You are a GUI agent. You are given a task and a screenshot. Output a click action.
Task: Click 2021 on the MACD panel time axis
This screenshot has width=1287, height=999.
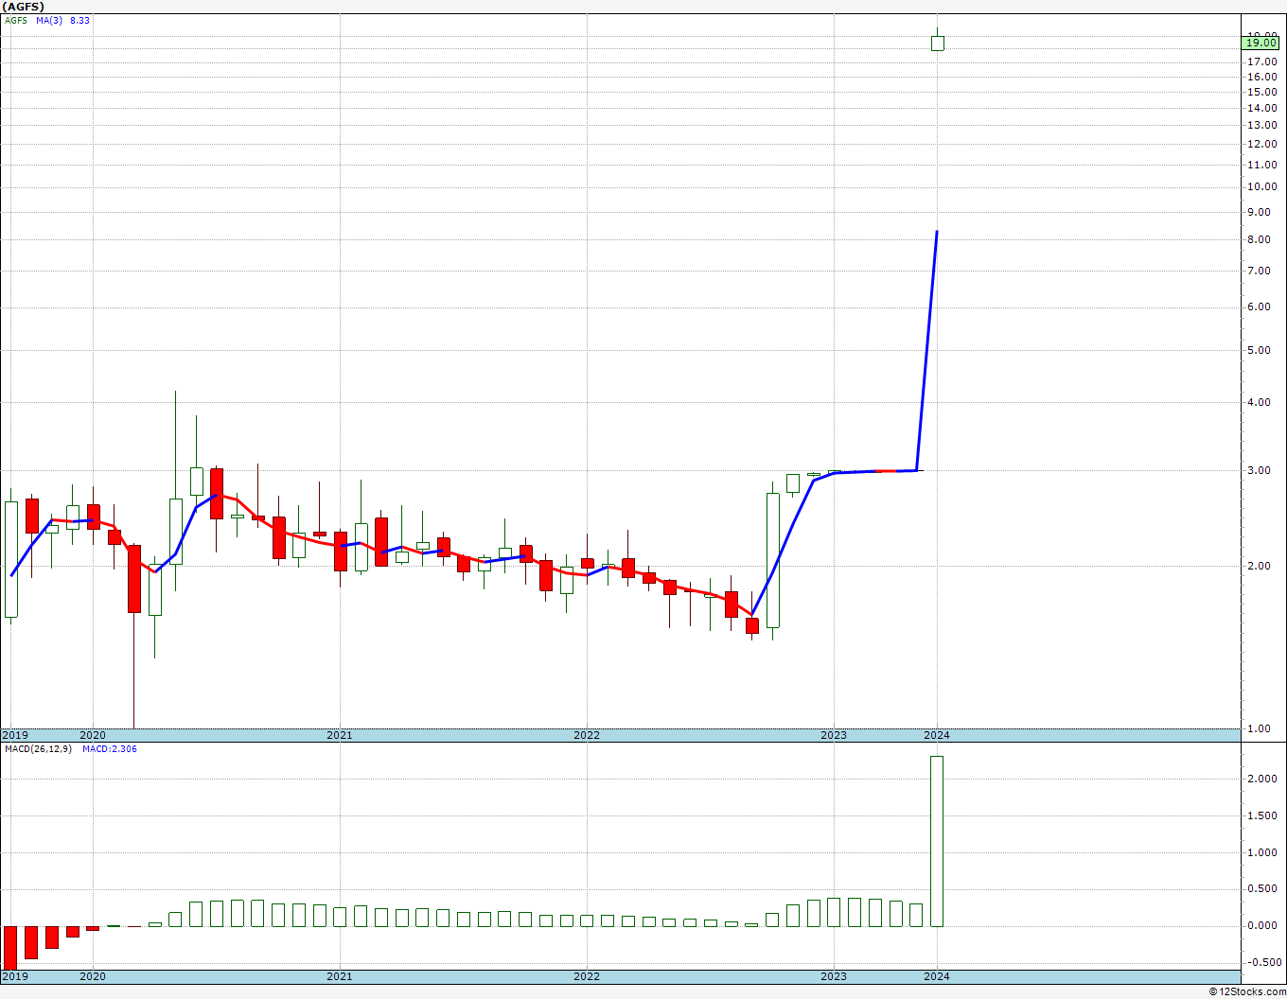click(x=340, y=976)
